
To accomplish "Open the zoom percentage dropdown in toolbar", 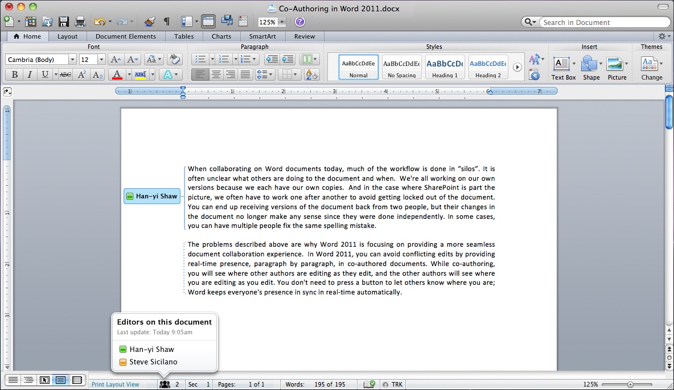I will pos(282,22).
